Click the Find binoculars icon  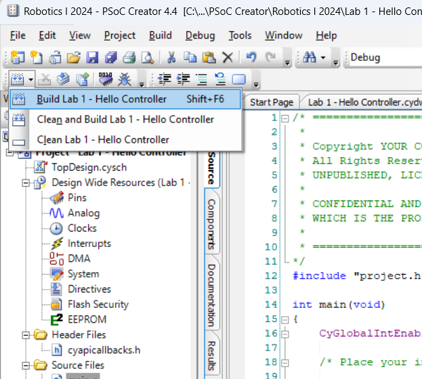pyautogui.click(x=310, y=58)
